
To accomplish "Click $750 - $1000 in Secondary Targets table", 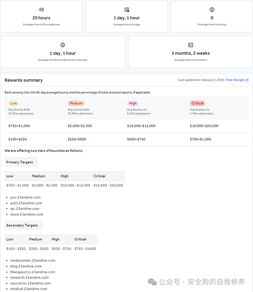I will (x=85, y=249).
